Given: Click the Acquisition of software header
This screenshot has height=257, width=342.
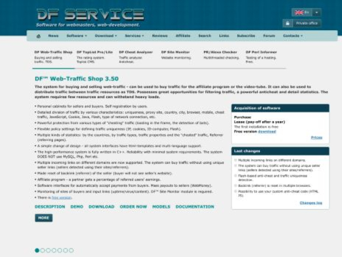Looking at the screenshot, I should tap(280, 108).
